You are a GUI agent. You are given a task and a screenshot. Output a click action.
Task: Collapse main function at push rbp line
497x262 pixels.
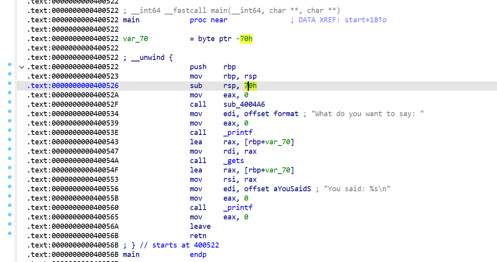click(22, 67)
